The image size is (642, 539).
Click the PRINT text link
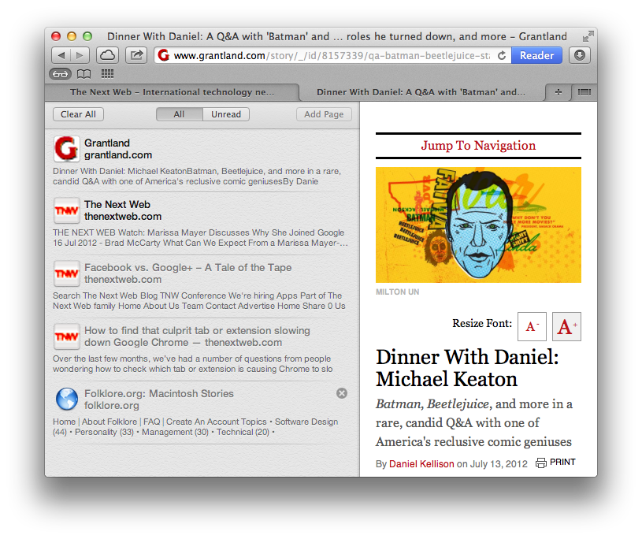[x=562, y=462]
